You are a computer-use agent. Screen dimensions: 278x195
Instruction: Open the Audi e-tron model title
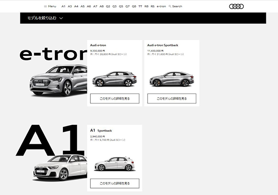[98, 45]
